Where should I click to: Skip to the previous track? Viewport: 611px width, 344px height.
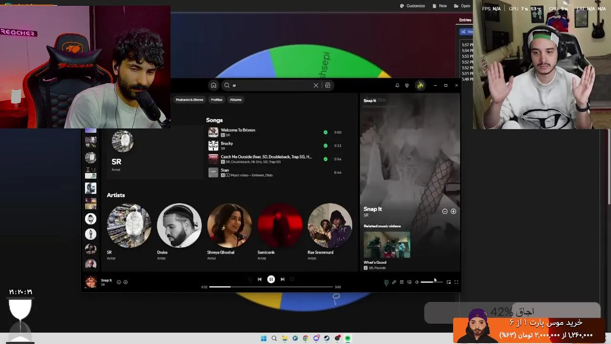click(259, 279)
